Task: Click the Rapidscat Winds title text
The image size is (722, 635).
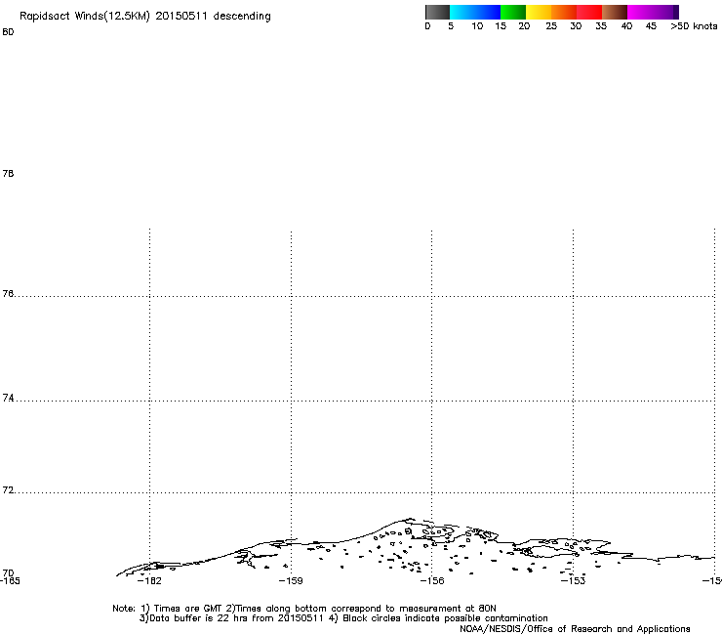Action: point(145,17)
